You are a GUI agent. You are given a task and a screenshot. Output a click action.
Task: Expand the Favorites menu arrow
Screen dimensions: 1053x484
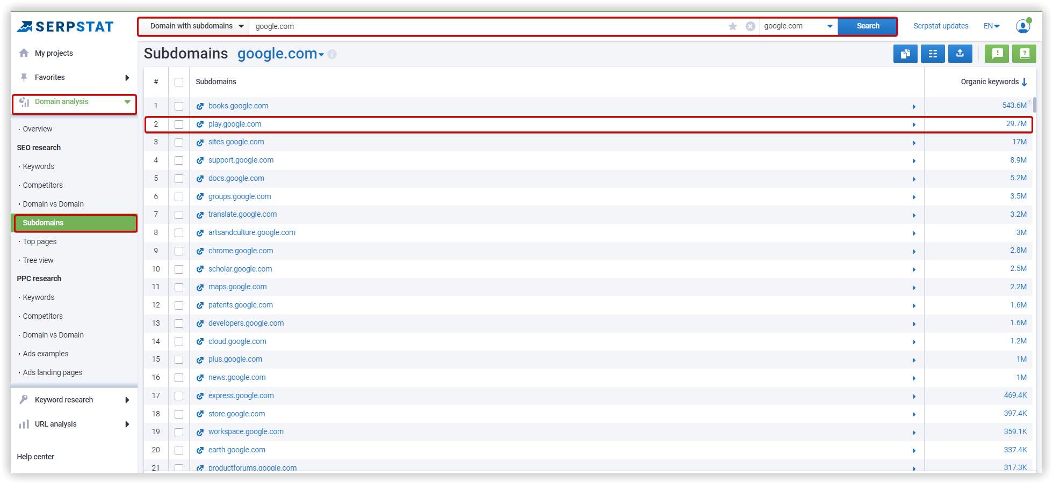[x=127, y=78]
